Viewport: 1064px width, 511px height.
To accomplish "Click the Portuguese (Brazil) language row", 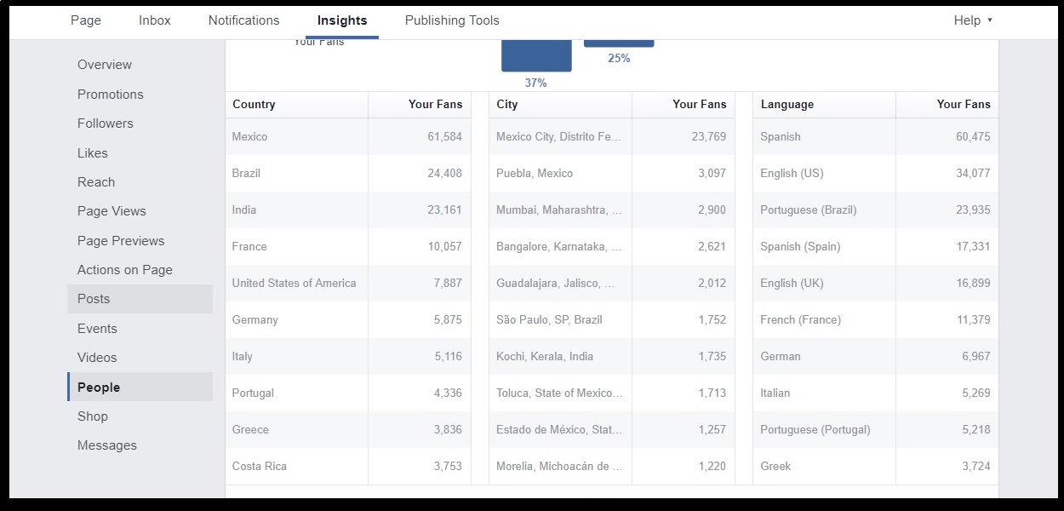I will (x=876, y=210).
